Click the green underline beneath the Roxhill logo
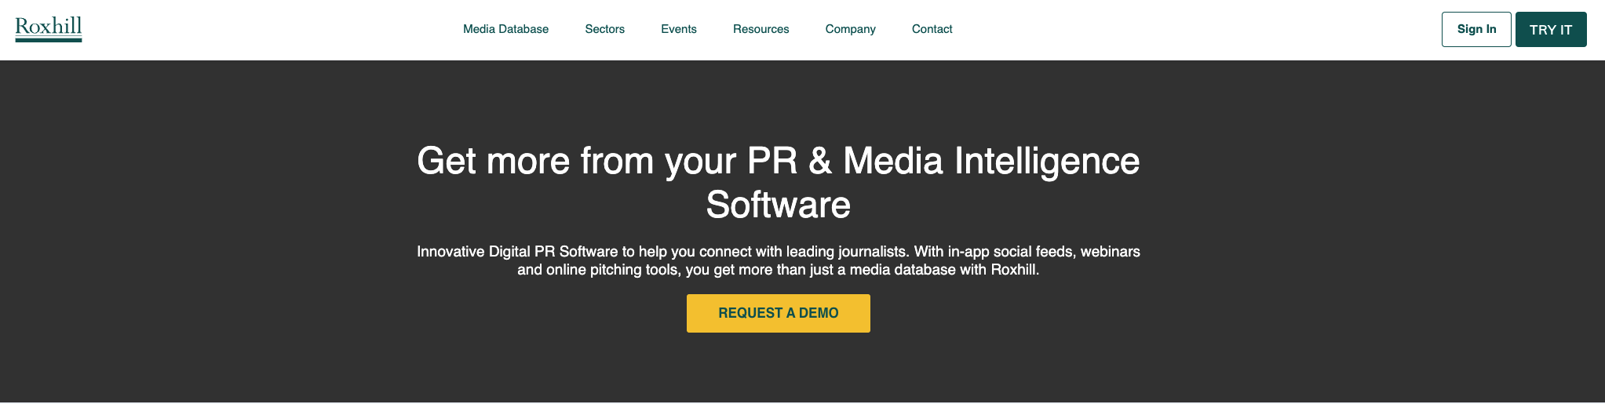Image resolution: width=1605 pixels, height=404 pixels. [x=49, y=39]
